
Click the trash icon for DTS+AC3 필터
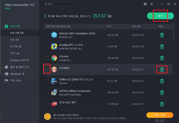pyautogui.click(x=162, y=104)
